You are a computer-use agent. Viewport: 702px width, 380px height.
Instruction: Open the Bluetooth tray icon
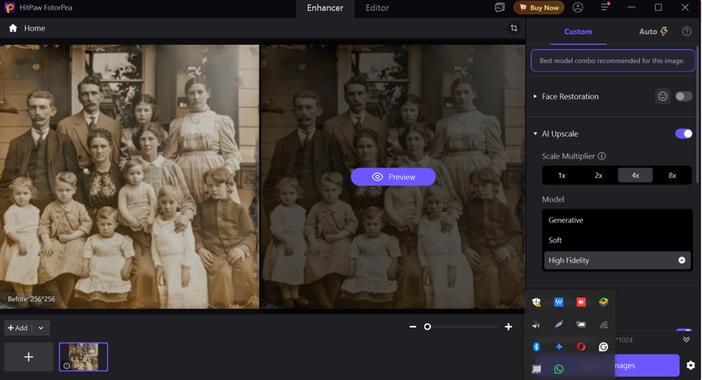537,347
